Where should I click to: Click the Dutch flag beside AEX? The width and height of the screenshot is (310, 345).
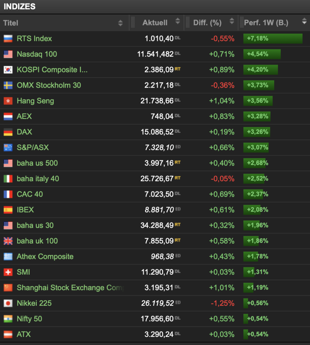tap(8, 116)
